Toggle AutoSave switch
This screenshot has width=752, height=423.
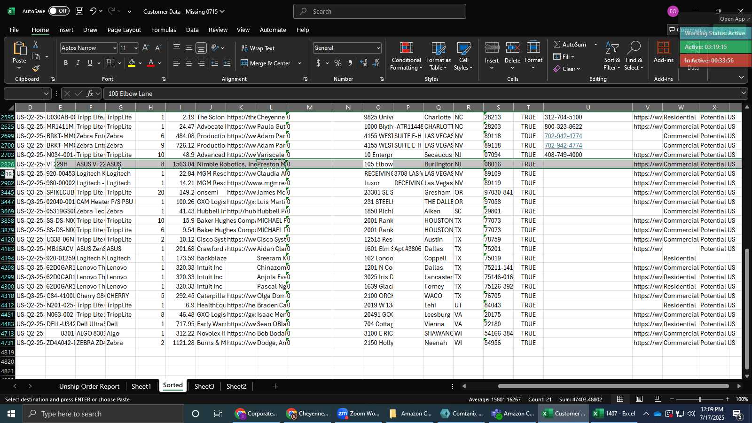tap(59, 11)
